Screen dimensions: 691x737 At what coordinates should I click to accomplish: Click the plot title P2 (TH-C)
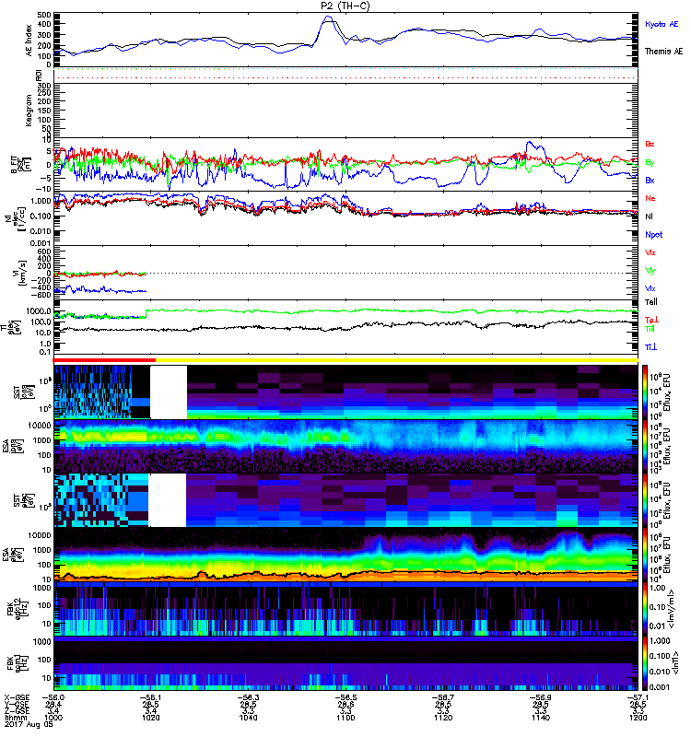point(345,6)
